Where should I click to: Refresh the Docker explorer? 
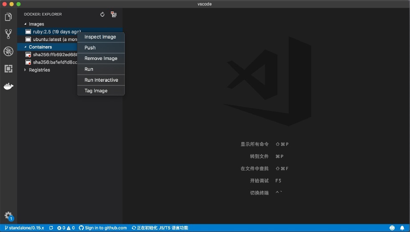pos(102,14)
